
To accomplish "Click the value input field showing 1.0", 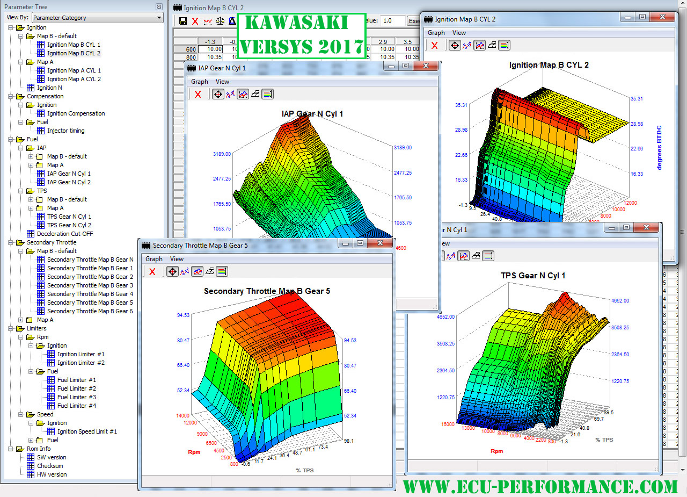I will 393,21.
